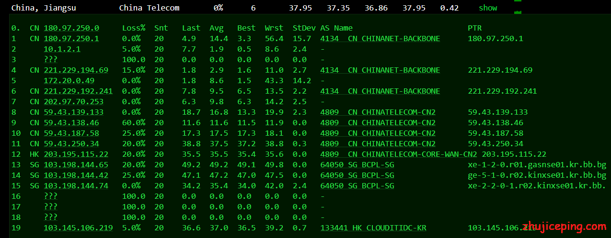The height and width of the screenshot is (238, 611).
Task: Open underlined host 59.43.250.34 in hop 11
Action: [71, 144]
